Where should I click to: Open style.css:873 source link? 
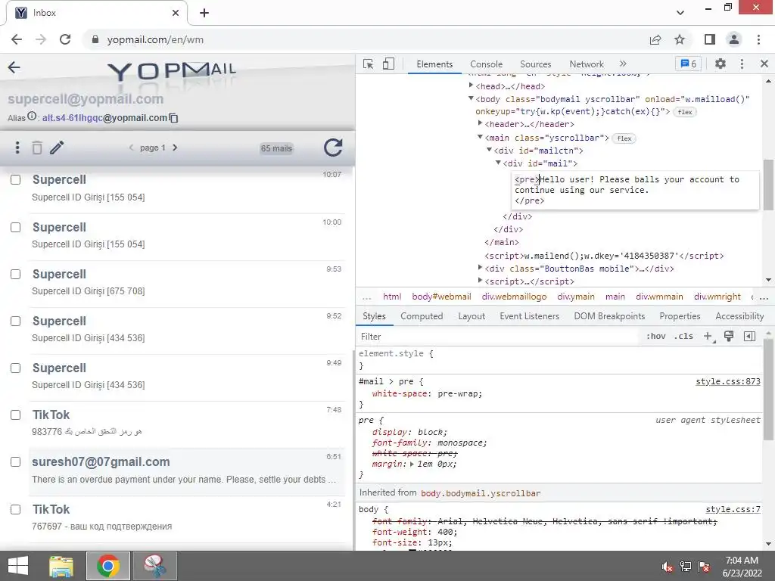728,381
